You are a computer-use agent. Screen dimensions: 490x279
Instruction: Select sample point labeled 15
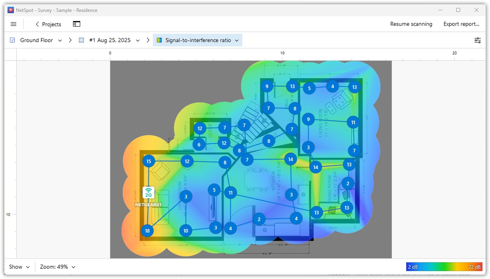coord(149,161)
